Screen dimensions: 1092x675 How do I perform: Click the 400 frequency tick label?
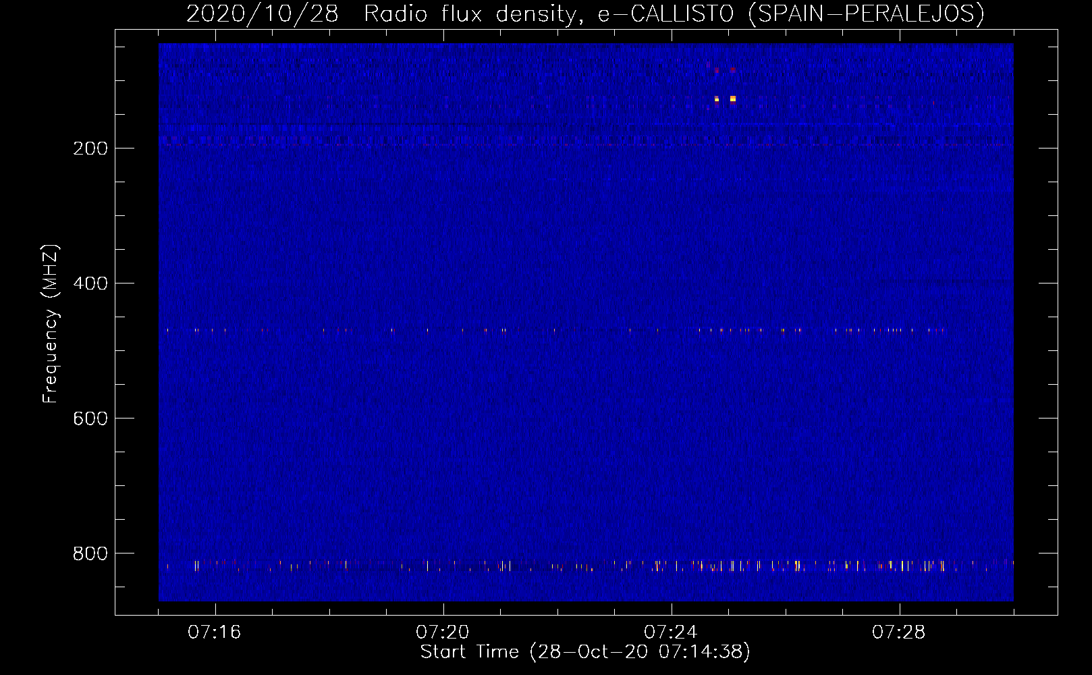click(x=90, y=283)
